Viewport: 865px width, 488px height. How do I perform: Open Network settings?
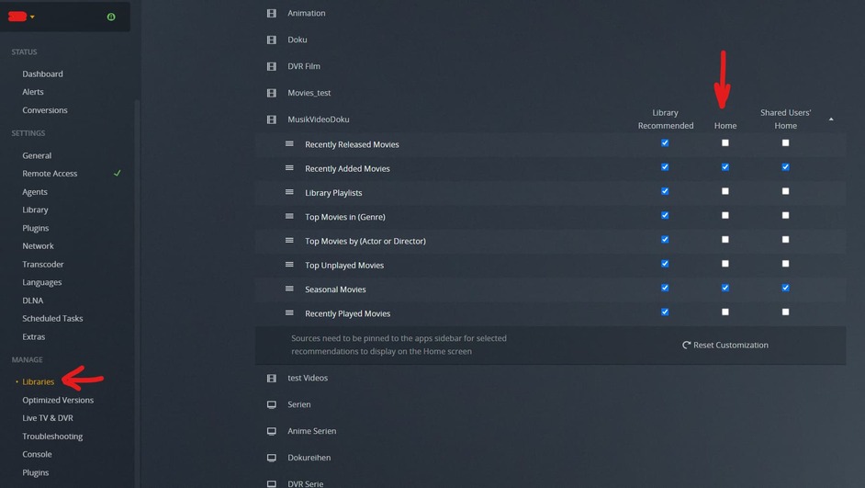[x=38, y=246]
